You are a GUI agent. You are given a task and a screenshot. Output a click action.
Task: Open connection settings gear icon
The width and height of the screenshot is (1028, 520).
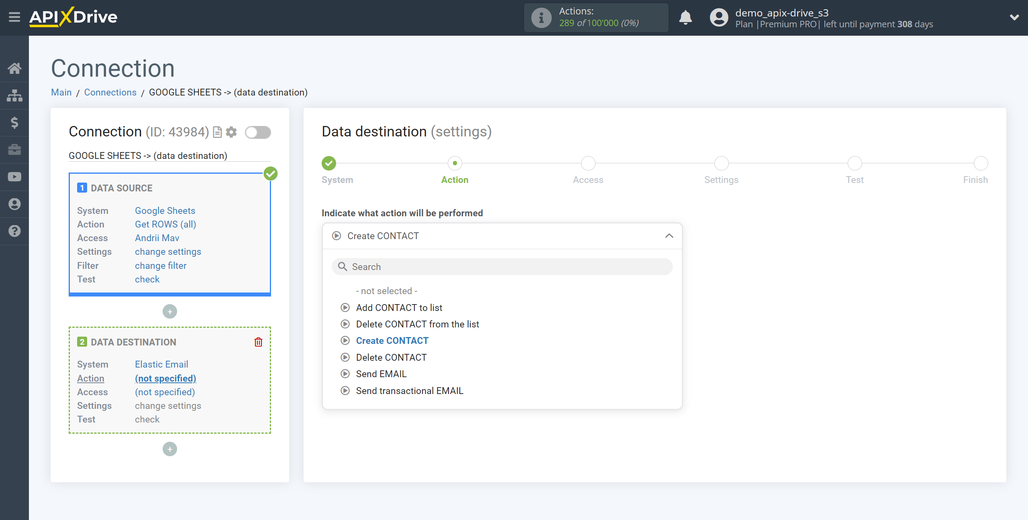point(231,132)
